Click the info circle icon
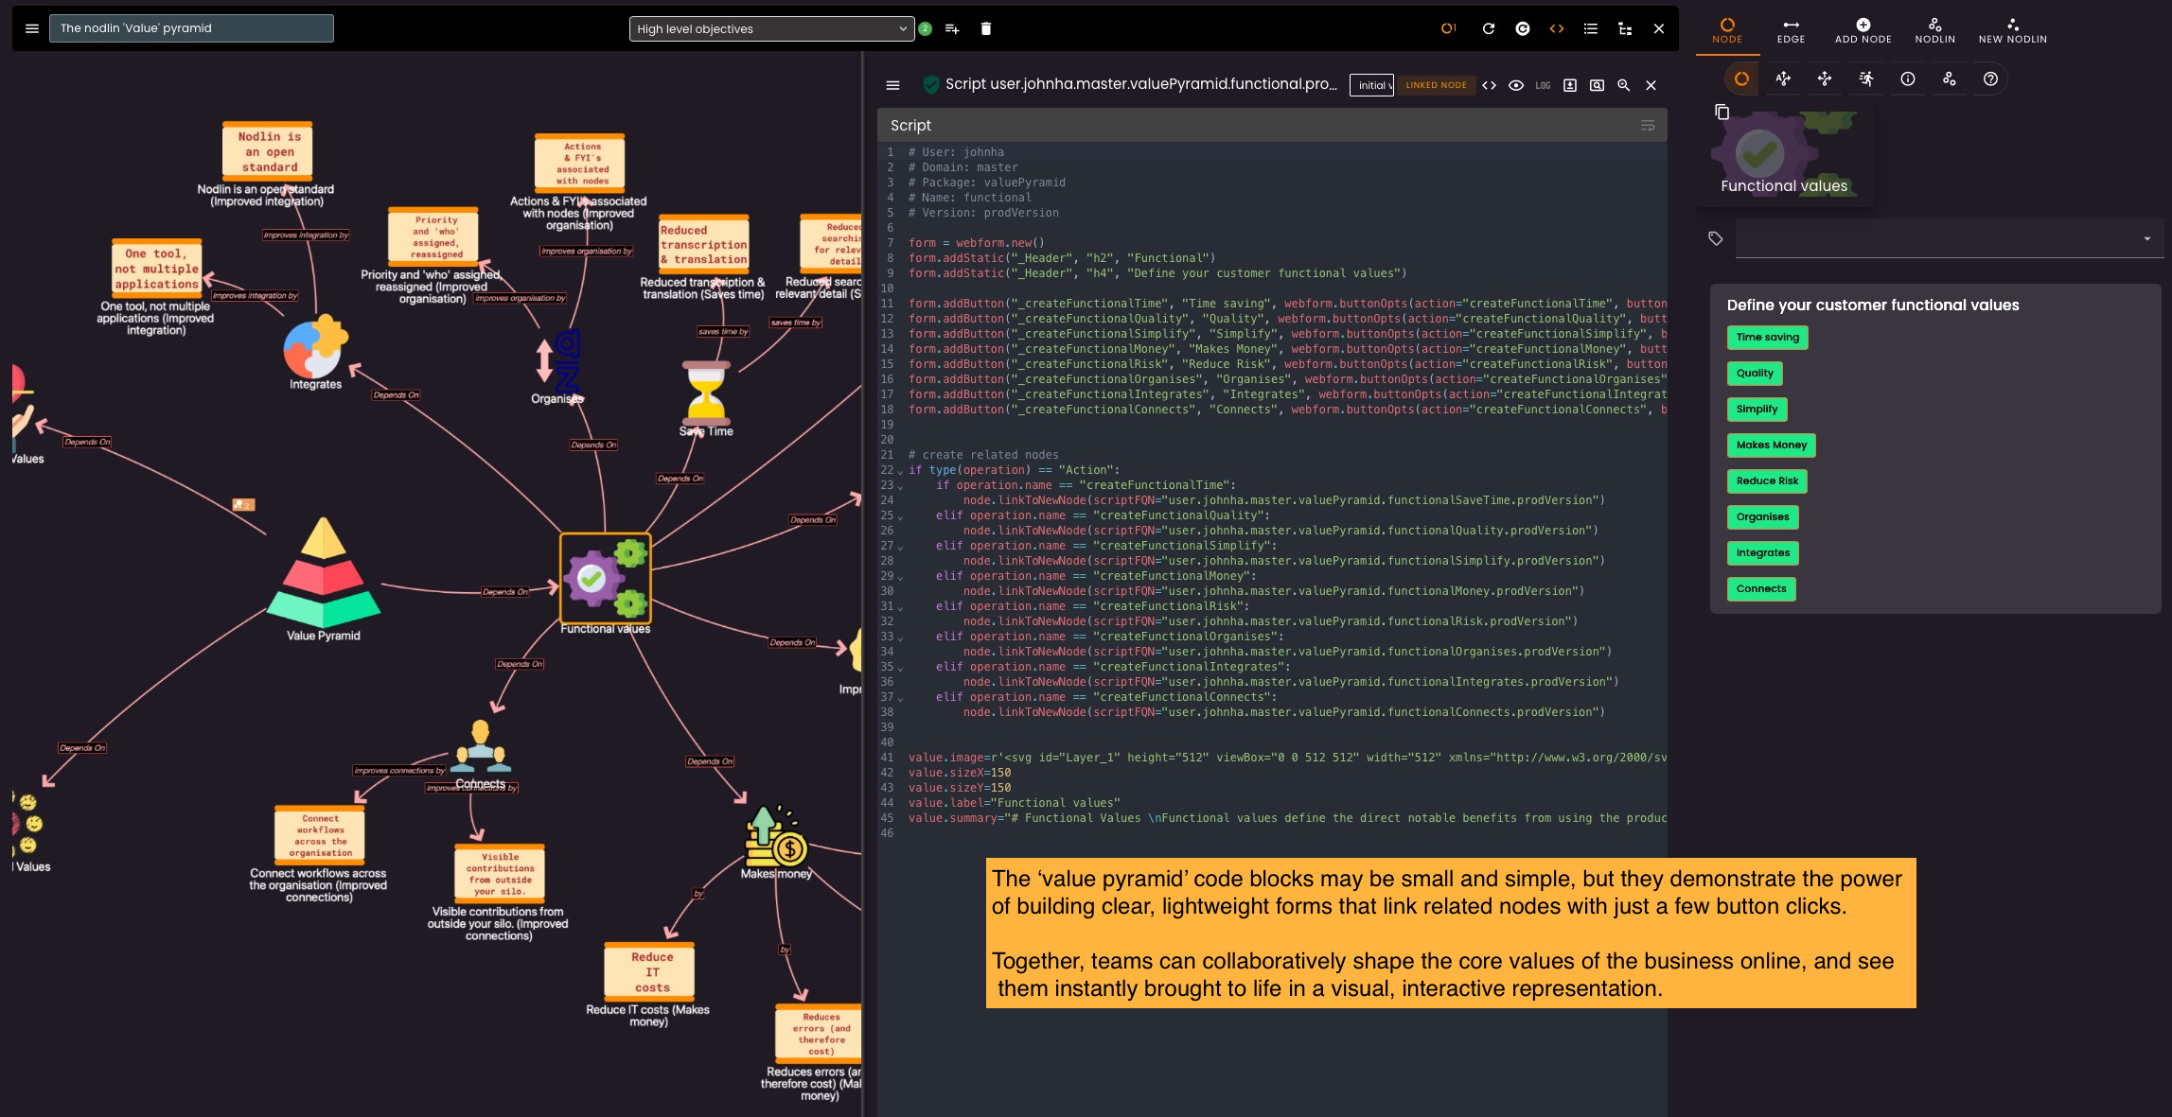The image size is (2172, 1117). (1907, 79)
